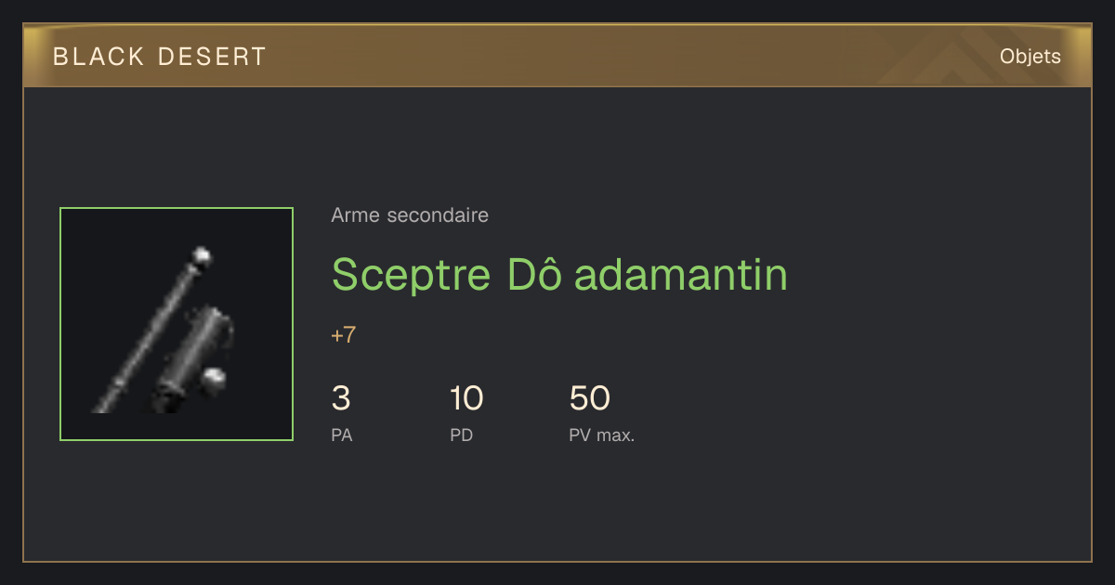Click the Arme secondaire label
Image resolution: width=1115 pixels, height=585 pixels.
[410, 215]
